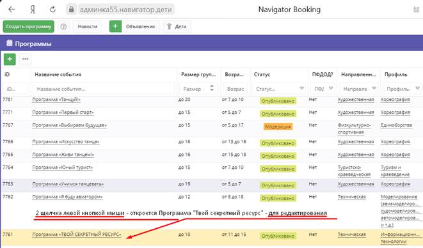Sort by the Профиль column header

395,74
